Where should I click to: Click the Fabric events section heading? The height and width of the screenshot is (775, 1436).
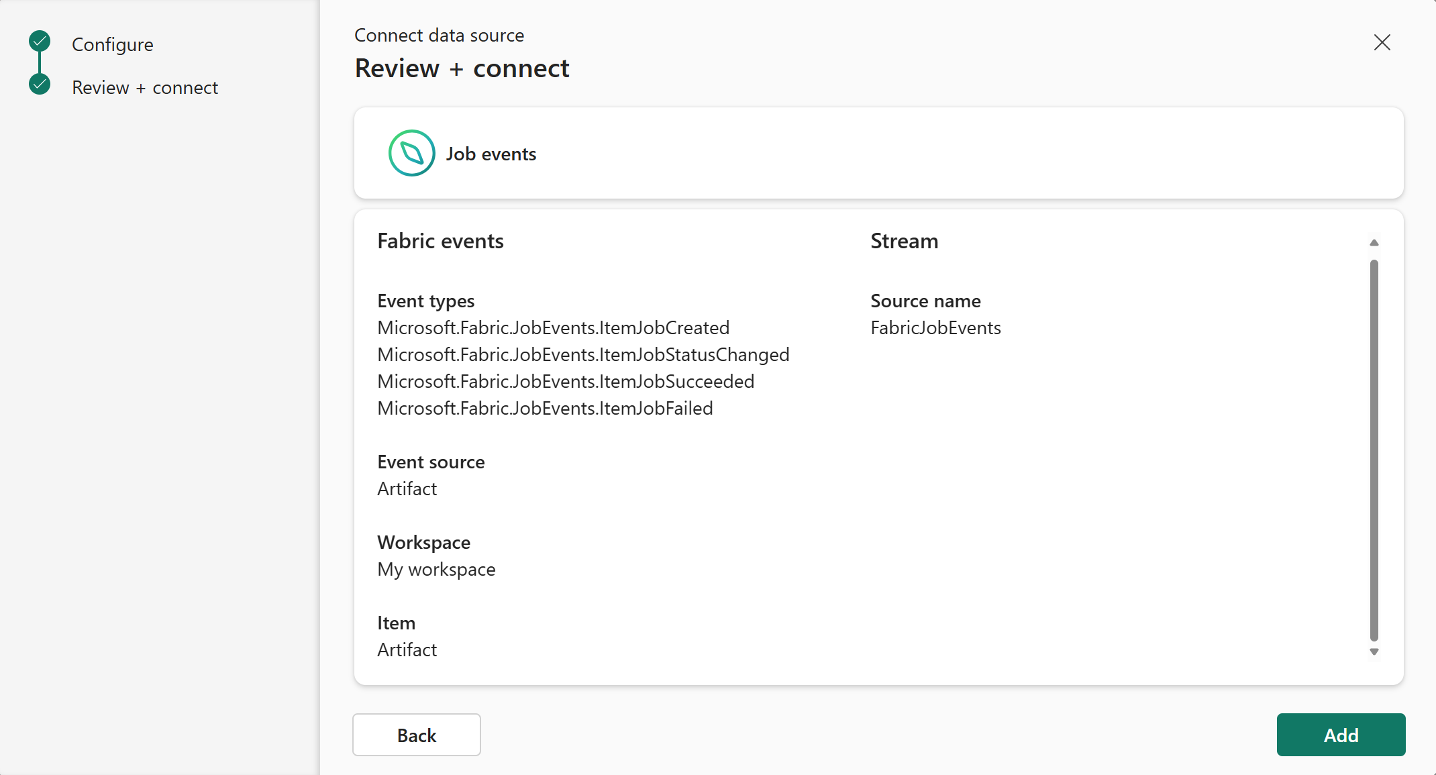click(x=440, y=241)
